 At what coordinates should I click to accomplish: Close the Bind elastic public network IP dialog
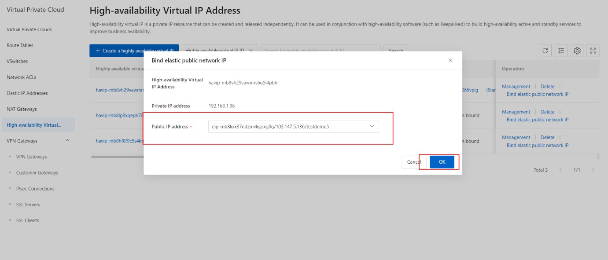tap(450, 60)
